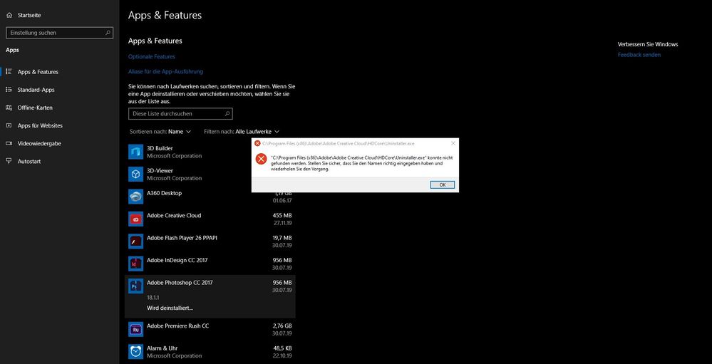Select Standard-Apps in the sidebar
Screen dimensions: 712x364
coord(59,90)
